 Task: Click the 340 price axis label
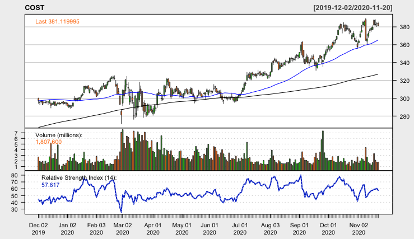405,63
